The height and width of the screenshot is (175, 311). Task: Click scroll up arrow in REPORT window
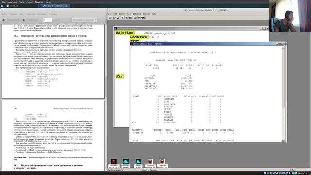coord(283,47)
